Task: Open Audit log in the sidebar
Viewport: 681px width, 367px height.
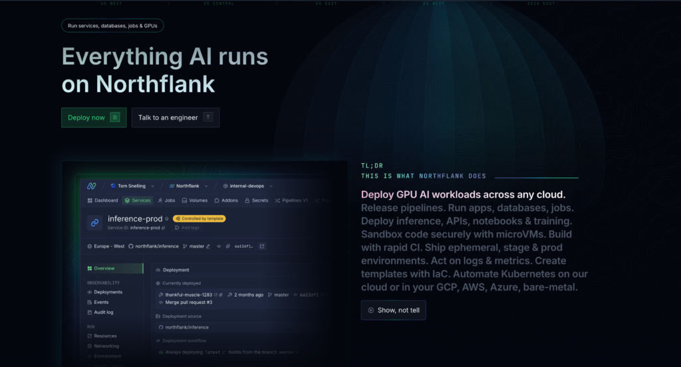Action: [103, 312]
